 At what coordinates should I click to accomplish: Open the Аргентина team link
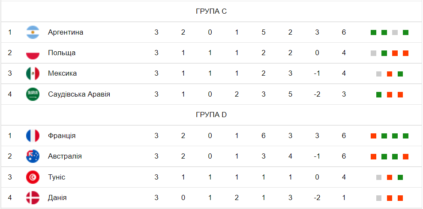click(x=66, y=32)
